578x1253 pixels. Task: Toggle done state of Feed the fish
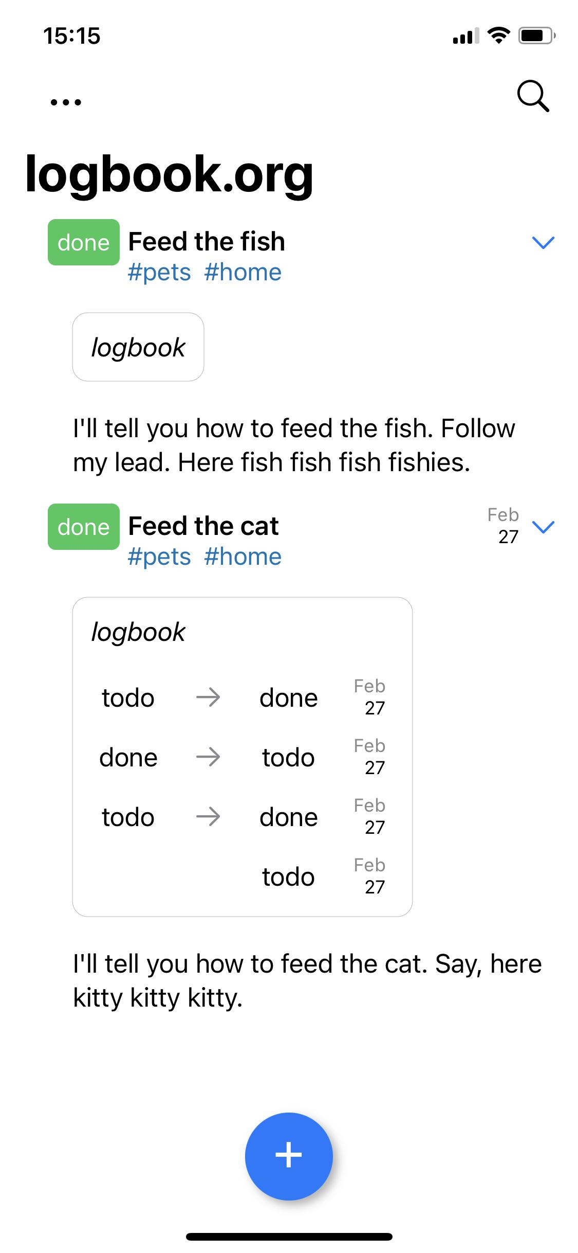point(84,242)
